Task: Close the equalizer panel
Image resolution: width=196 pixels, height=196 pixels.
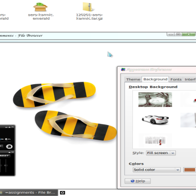Action: (13, 152)
